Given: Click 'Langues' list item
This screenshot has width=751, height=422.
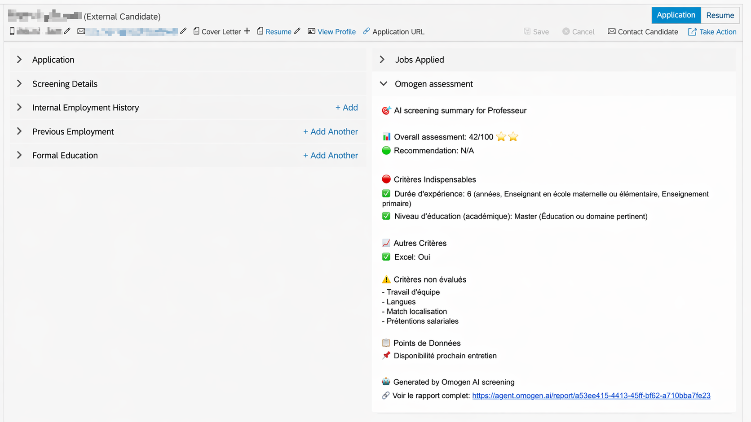Looking at the screenshot, I should pos(401,302).
